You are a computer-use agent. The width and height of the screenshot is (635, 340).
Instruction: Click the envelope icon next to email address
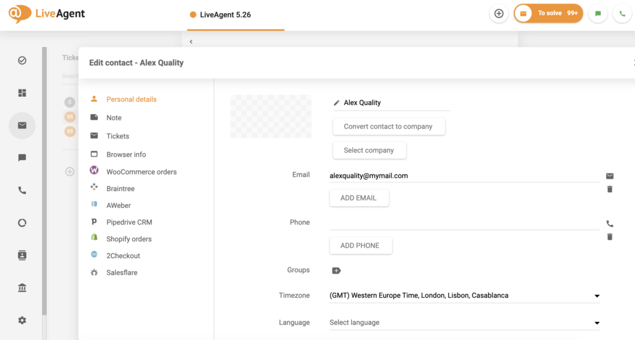[x=610, y=176]
